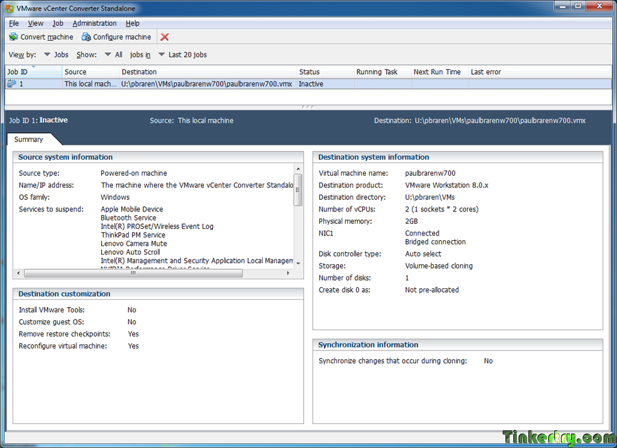Viewport: 617px width, 448px height.
Task: Open the File menu
Action: click(14, 23)
